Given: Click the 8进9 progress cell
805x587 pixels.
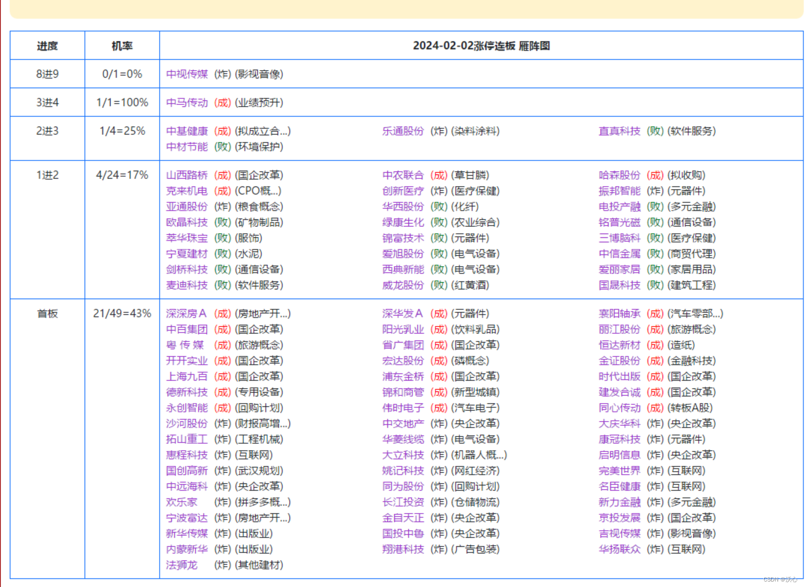Looking at the screenshot, I should pyautogui.click(x=47, y=74).
